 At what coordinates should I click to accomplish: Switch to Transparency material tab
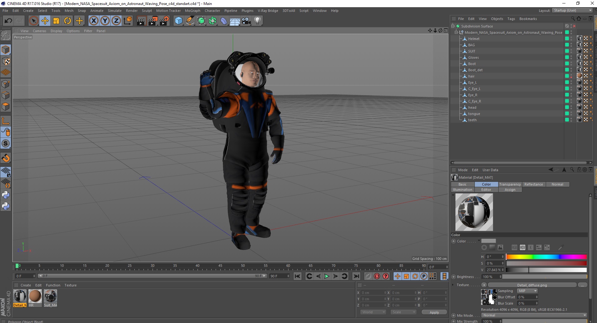(510, 184)
